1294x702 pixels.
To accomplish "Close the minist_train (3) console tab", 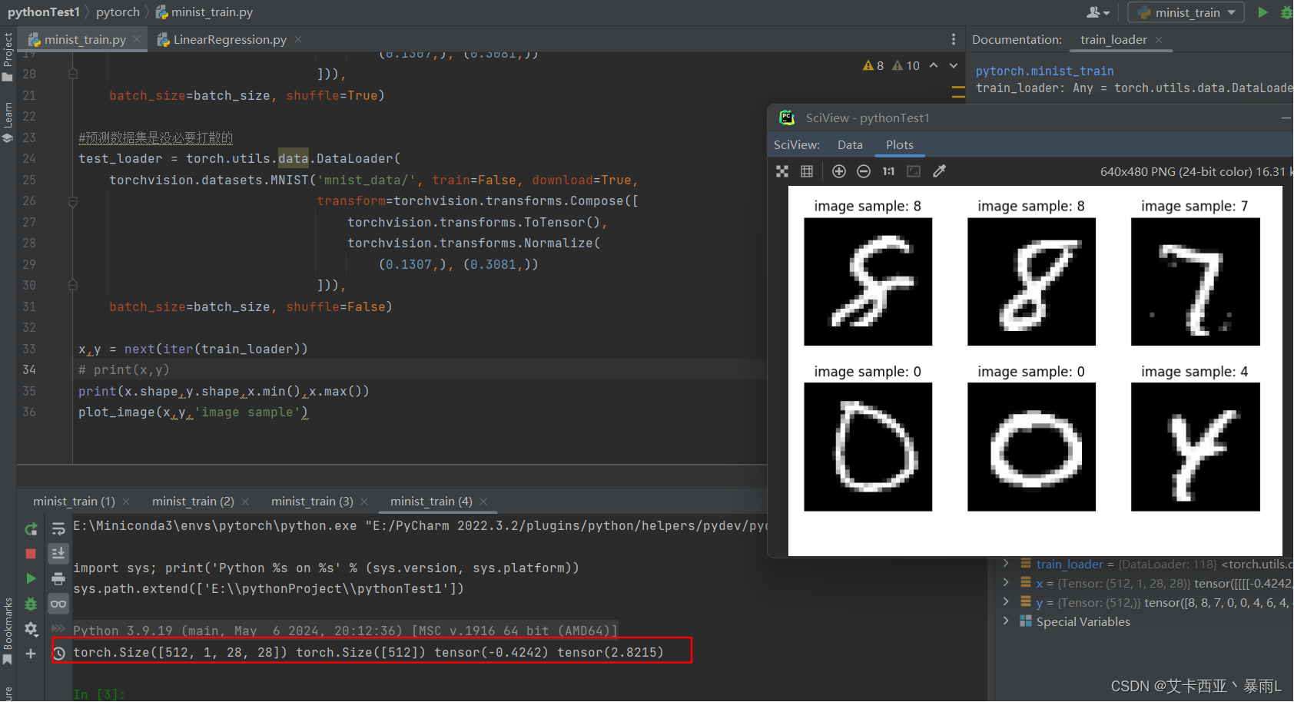I will coord(364,502).
